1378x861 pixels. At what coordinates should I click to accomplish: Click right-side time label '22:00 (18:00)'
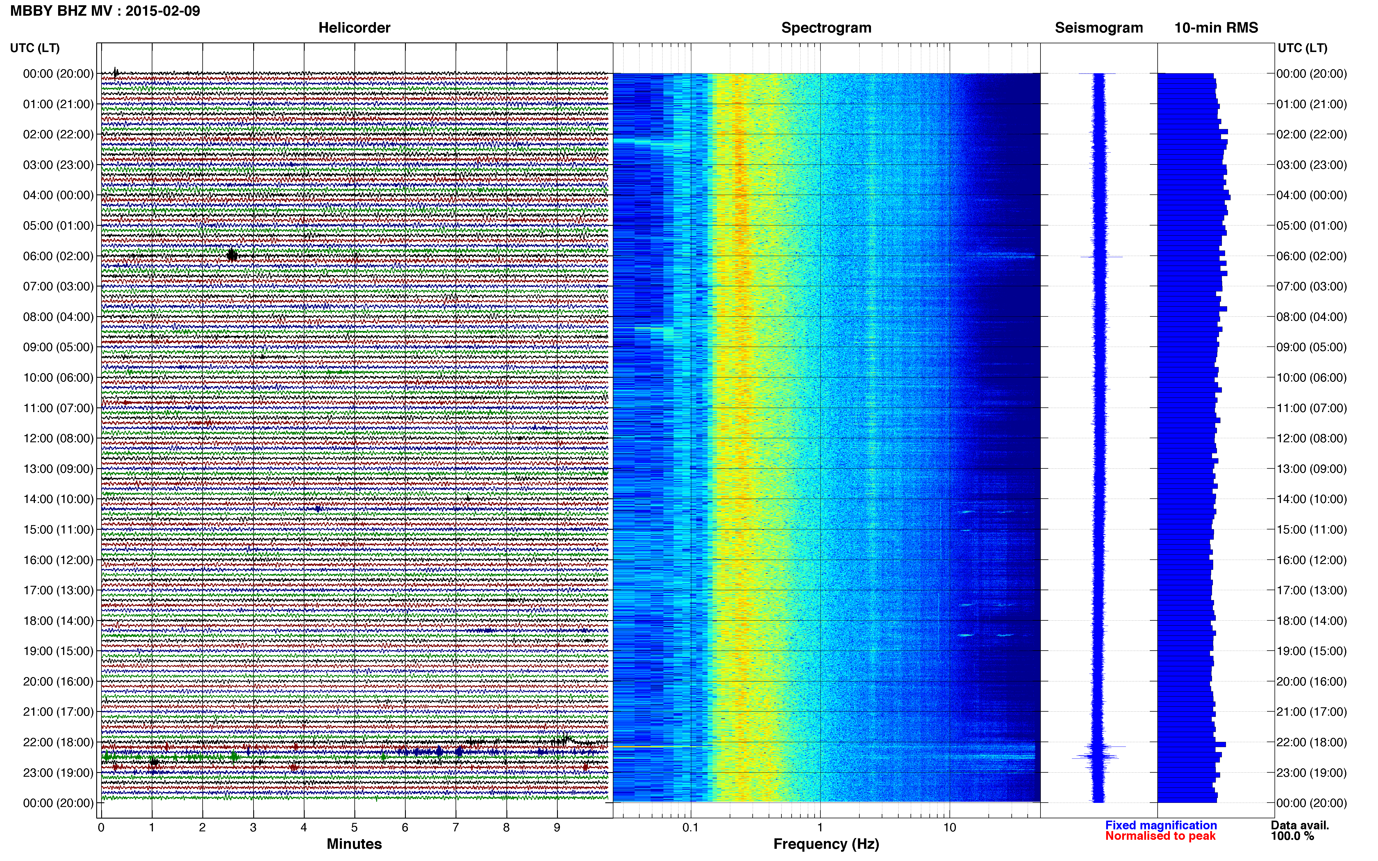pyautogui.click(x=1312, y=742)
